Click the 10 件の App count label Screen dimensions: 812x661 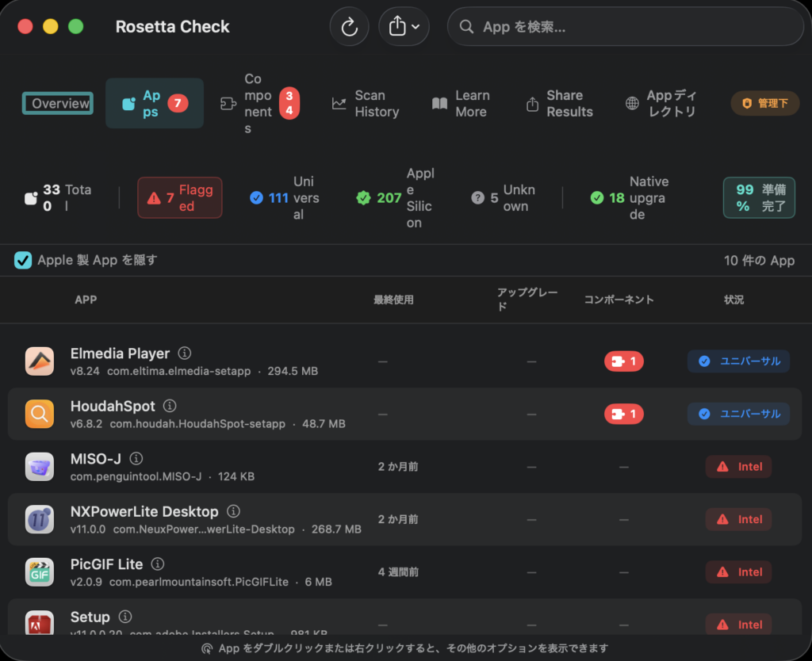point(759,261)
